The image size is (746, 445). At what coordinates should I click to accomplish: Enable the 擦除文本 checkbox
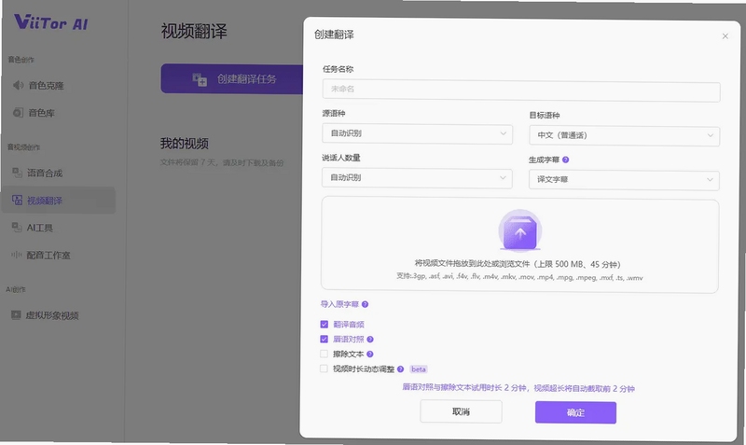pyautogui.click(x=324, y=355)
